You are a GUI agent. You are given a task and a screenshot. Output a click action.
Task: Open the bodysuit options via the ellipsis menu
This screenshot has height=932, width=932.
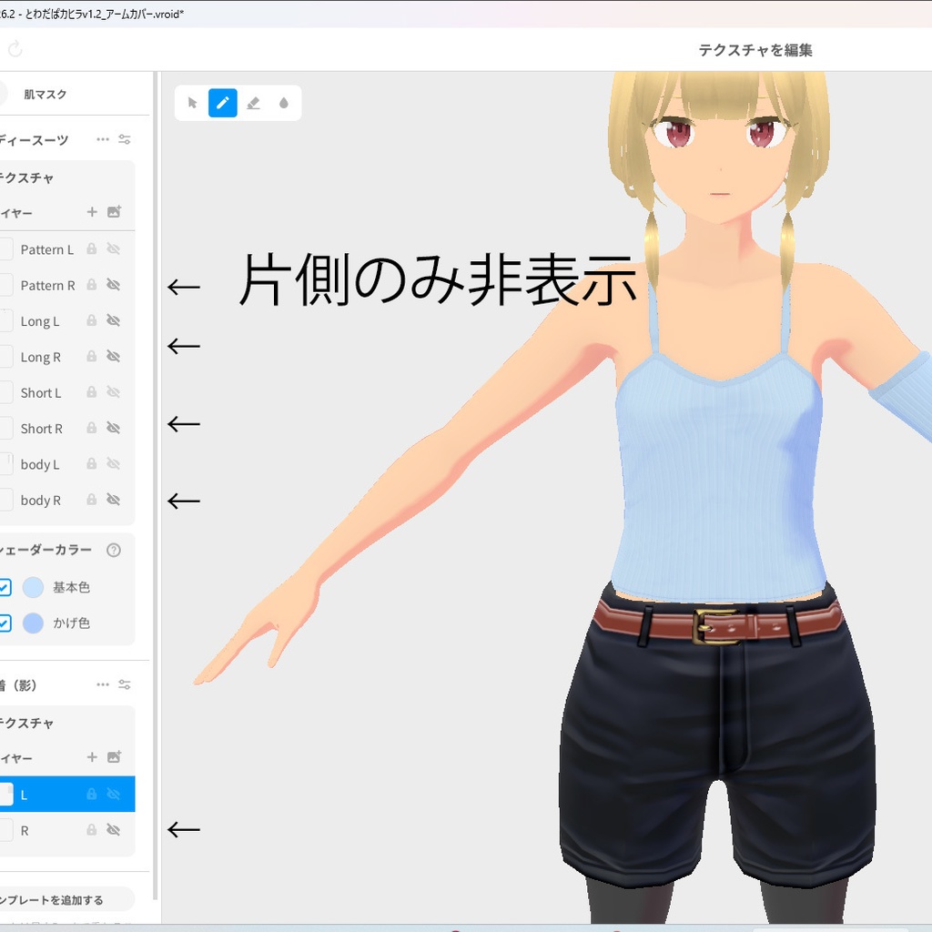[103, 139]
